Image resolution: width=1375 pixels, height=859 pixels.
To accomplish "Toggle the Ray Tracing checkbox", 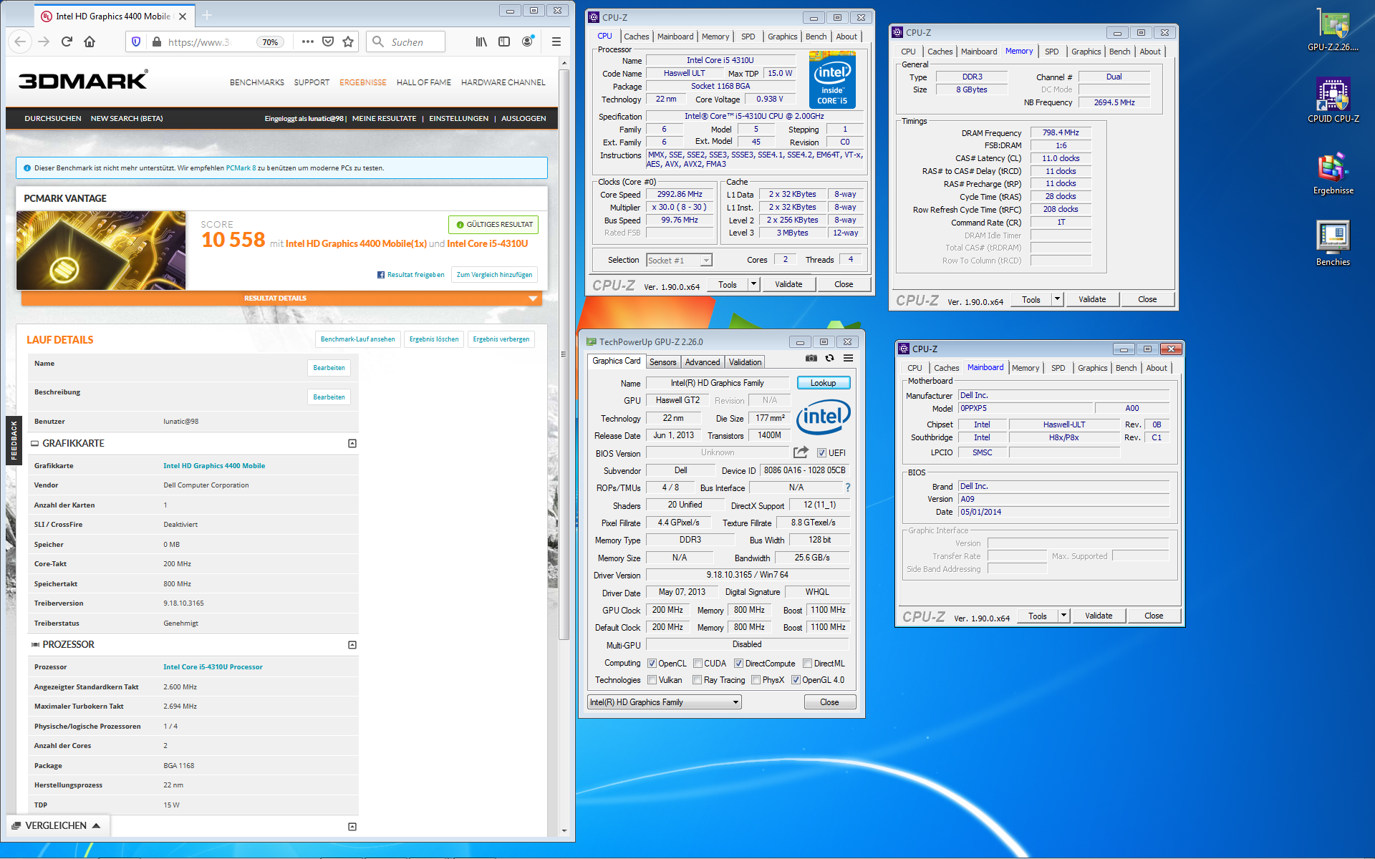I will tap(698, 680).
